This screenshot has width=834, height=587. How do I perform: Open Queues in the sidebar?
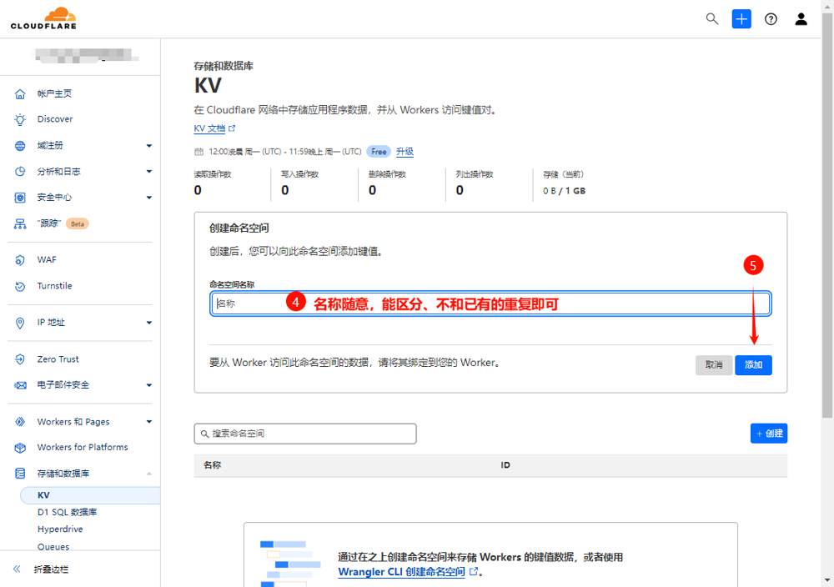coord(53,547)
